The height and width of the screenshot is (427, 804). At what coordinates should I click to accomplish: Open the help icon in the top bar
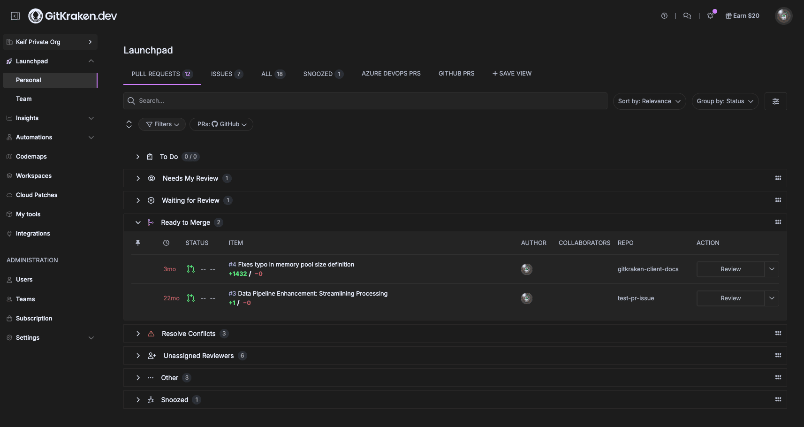[x=664, y=15]
